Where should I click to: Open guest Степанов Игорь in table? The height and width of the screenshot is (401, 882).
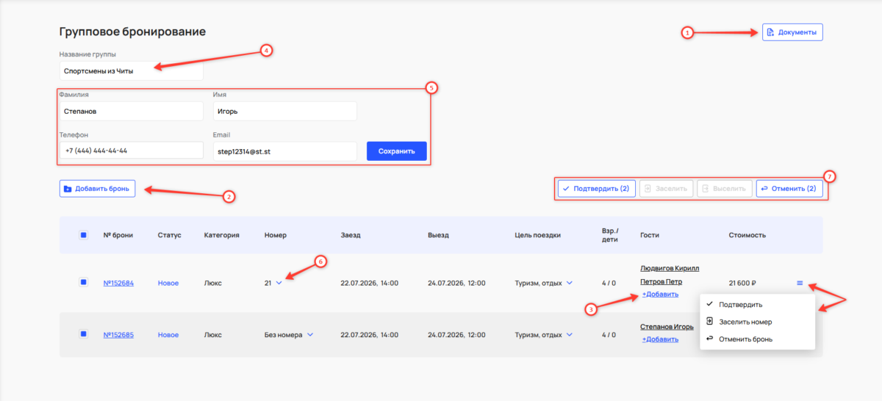click(667, 327)
